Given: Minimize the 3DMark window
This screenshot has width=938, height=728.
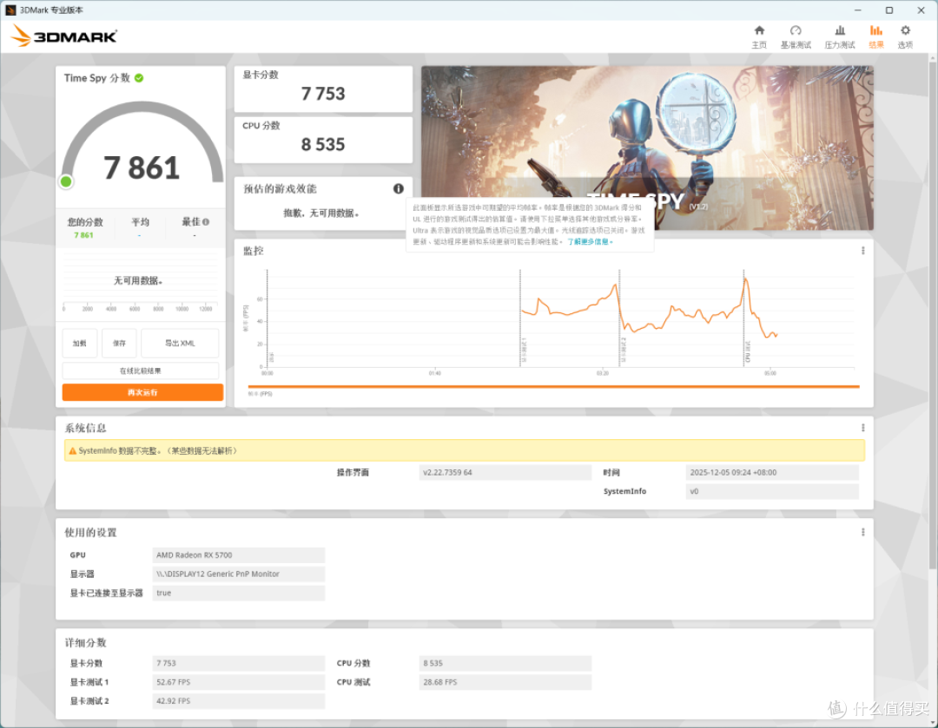Looking at the screenshot, I should [x=858, y=10].
